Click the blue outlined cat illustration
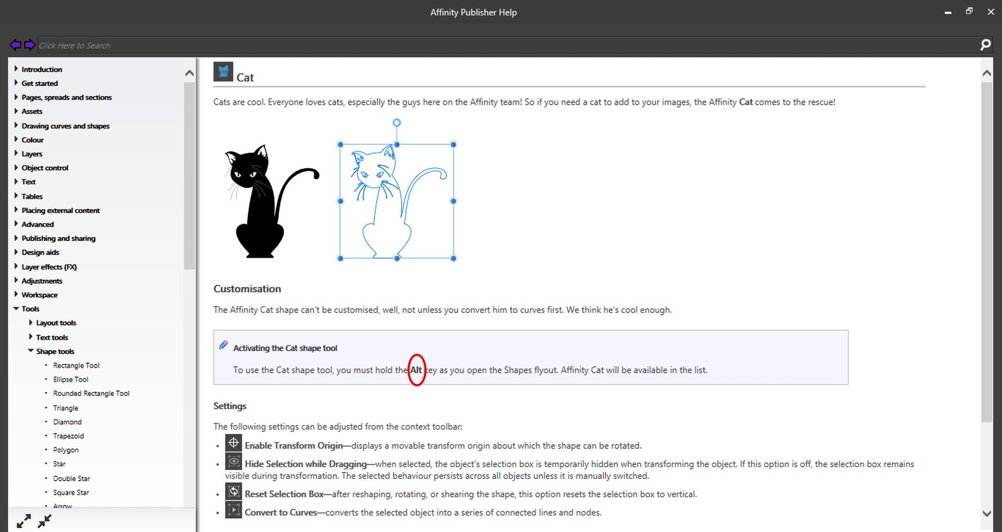Screen dimensions: 1002x532 pyautogui.click(x=397, y=201)
